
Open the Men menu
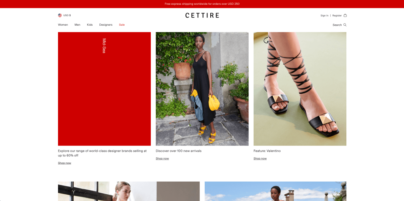(x=77, y=25)
